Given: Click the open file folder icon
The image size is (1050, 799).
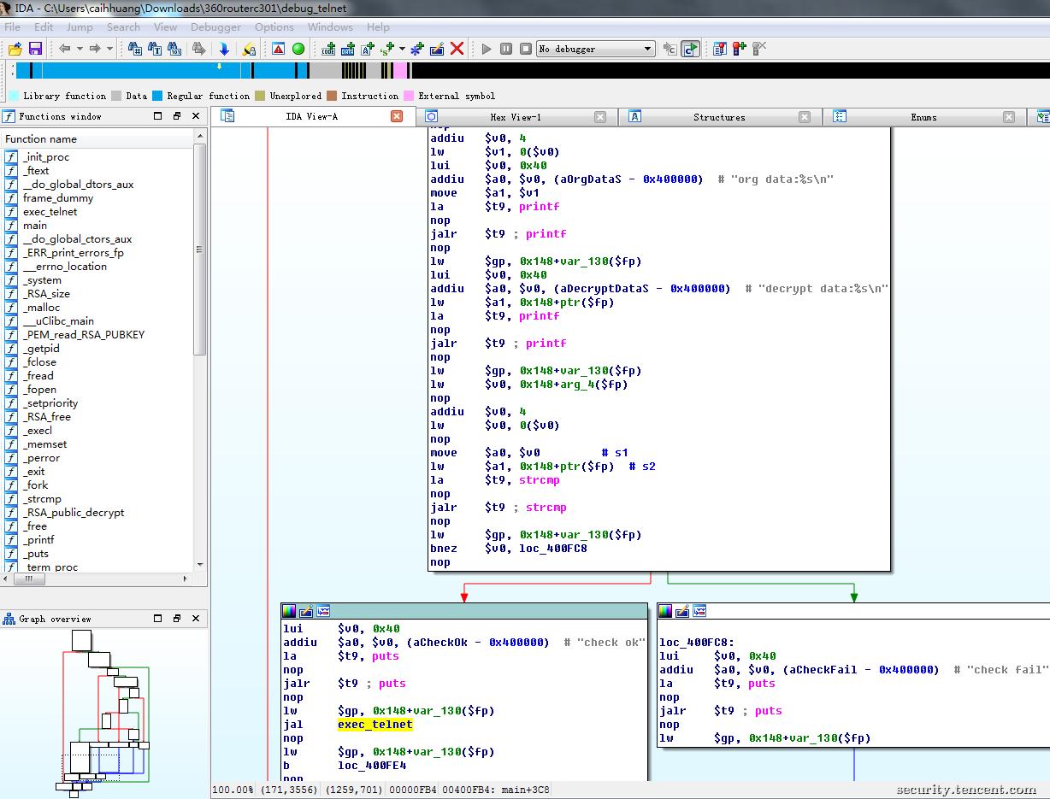Looking at the screenshot, I should click(15, 49).
